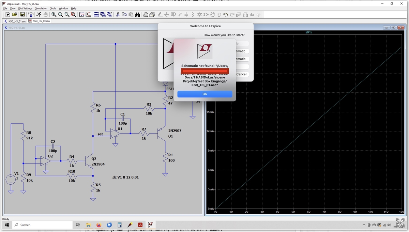Viewport: 409px width, 232px height.
Task: Click the Cascade Windows icon
Action: click(x=103, y=15)
